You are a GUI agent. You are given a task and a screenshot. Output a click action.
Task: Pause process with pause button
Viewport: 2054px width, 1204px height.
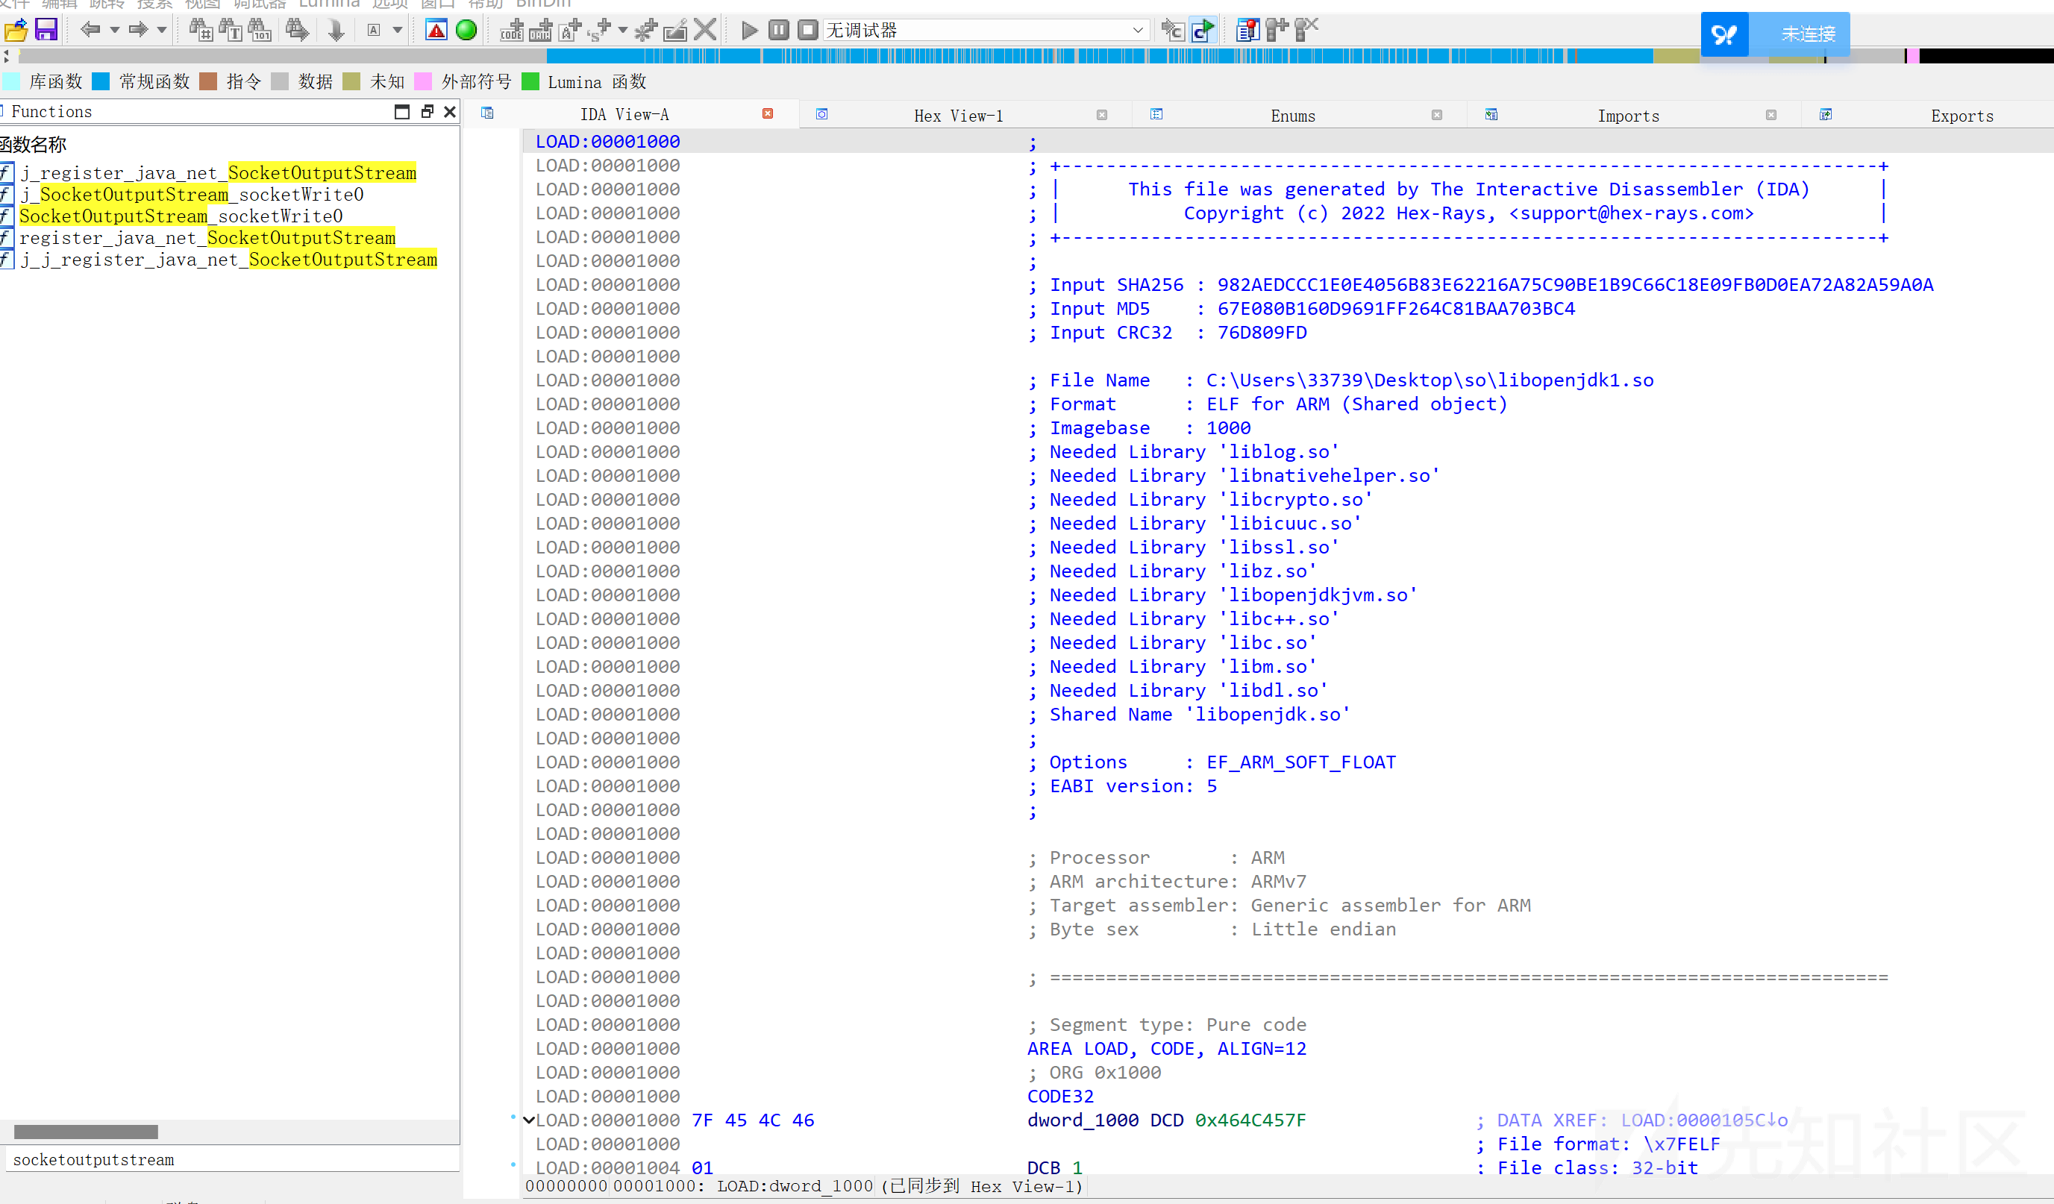(x=779, y=30)
